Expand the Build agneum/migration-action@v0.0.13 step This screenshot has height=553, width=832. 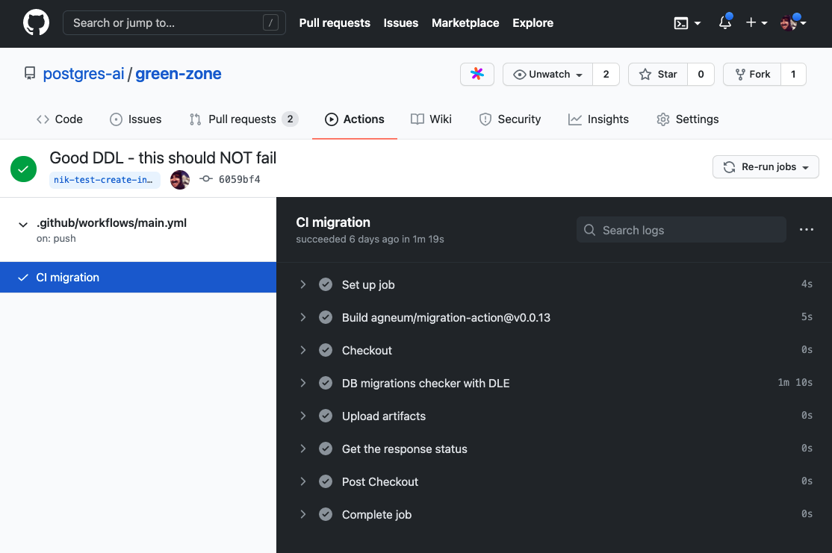(303, 318)
